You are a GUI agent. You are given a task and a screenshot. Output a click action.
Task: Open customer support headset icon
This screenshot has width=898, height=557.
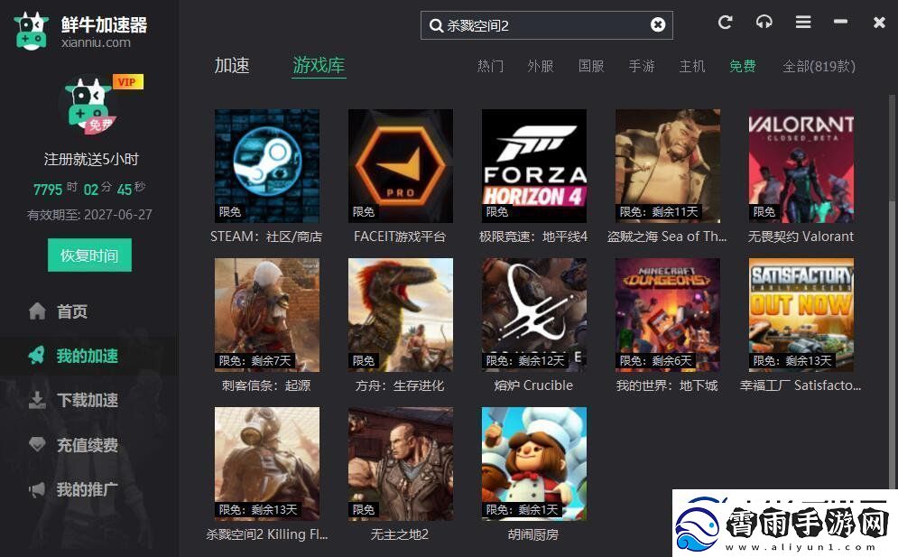764,23
